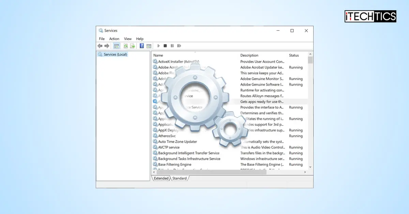Click 'Transfers files in the backgr...' description
This screenshot has height=214, width=409.
(x=262, y=153)
